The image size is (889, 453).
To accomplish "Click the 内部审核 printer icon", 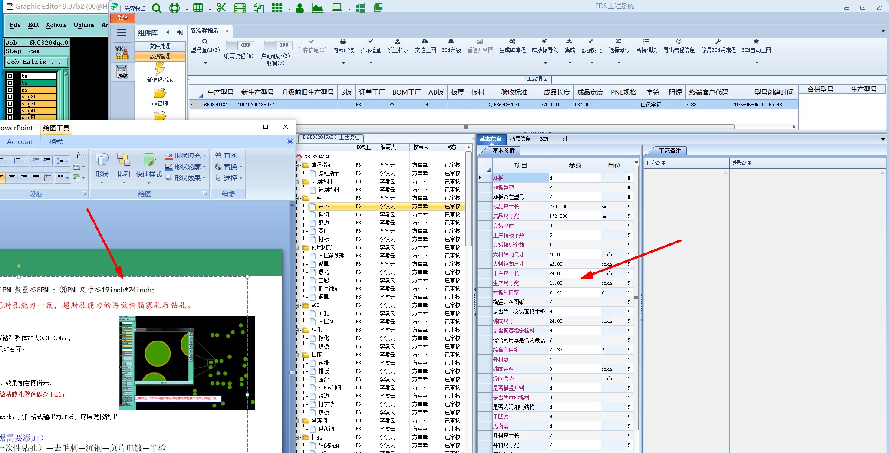I will click(x=343, y=42).
